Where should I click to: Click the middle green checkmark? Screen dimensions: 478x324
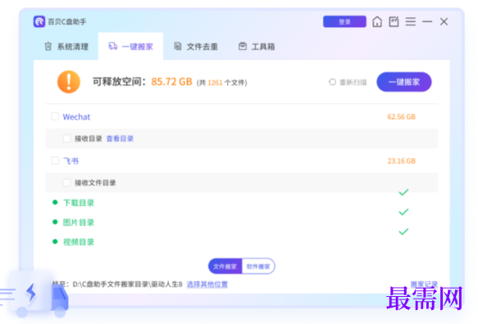[x=403, y=212]
